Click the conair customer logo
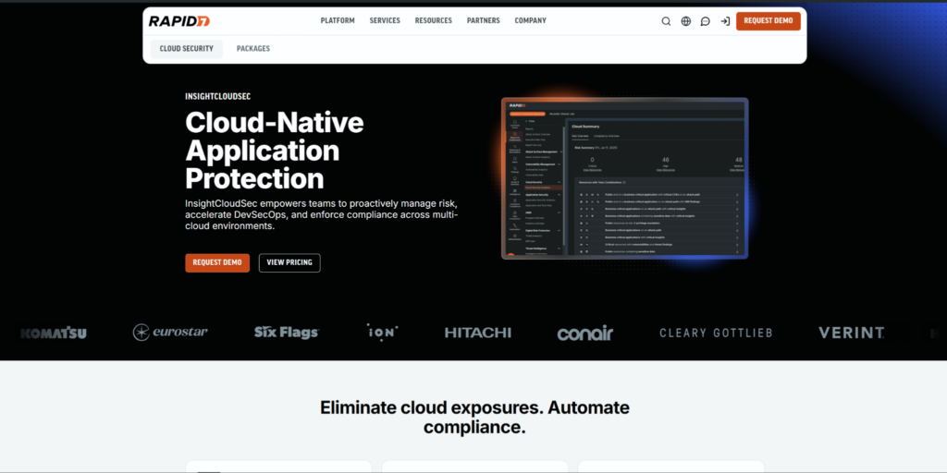Screen dimensions: 947x473 click(x=585, y=333)
